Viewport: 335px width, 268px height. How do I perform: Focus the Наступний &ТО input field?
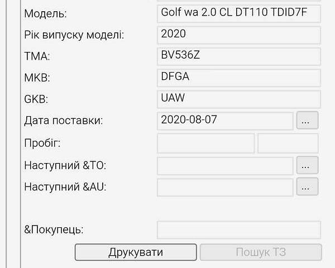pyautogui.click(x=225, y=165)
